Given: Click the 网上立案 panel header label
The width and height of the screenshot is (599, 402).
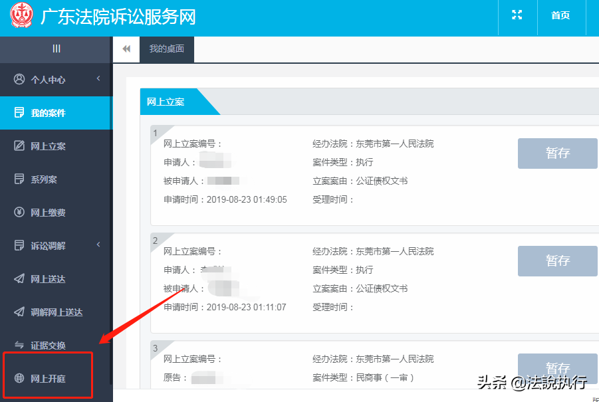Looking at the screenshot, I should coord(166,101).
